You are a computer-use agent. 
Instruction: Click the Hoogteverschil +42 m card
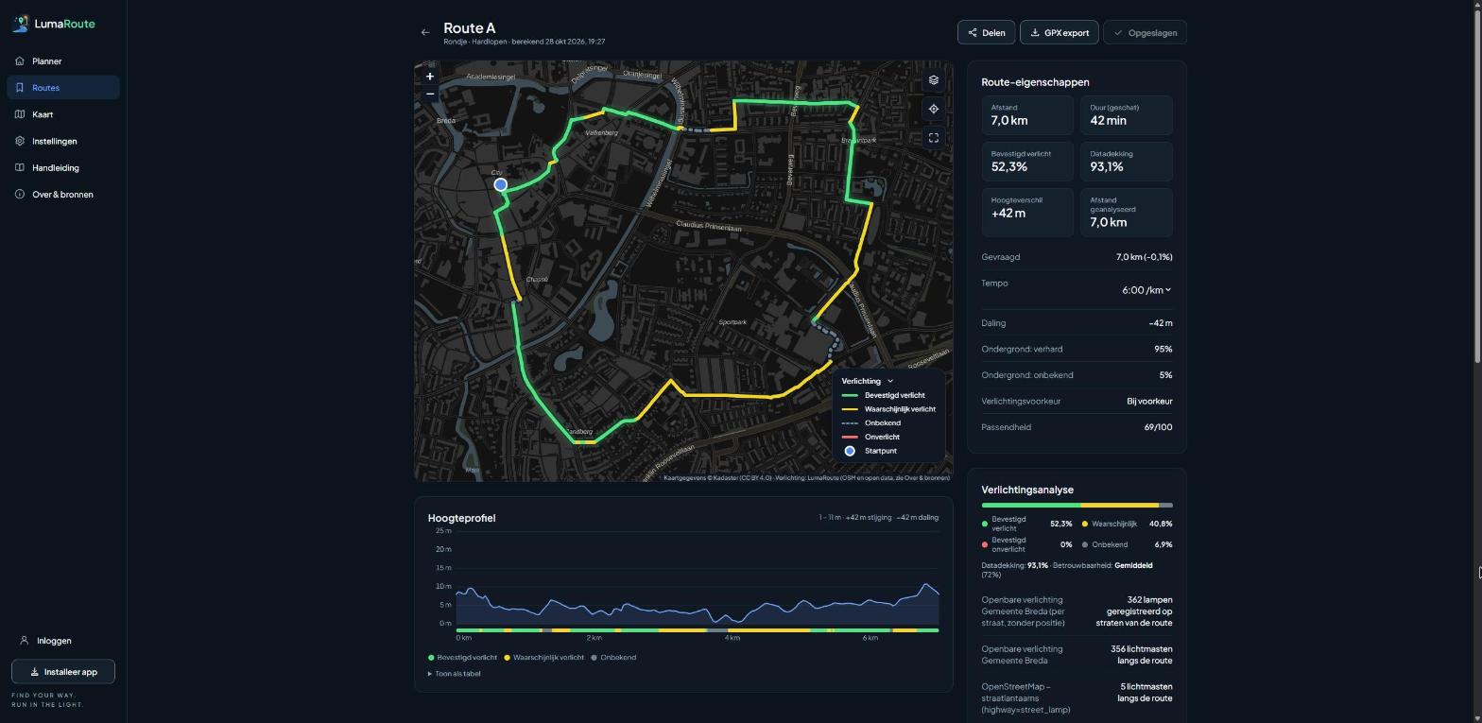1027,213
